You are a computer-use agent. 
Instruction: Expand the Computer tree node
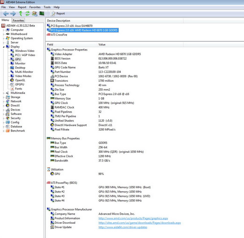coord(3,30)
